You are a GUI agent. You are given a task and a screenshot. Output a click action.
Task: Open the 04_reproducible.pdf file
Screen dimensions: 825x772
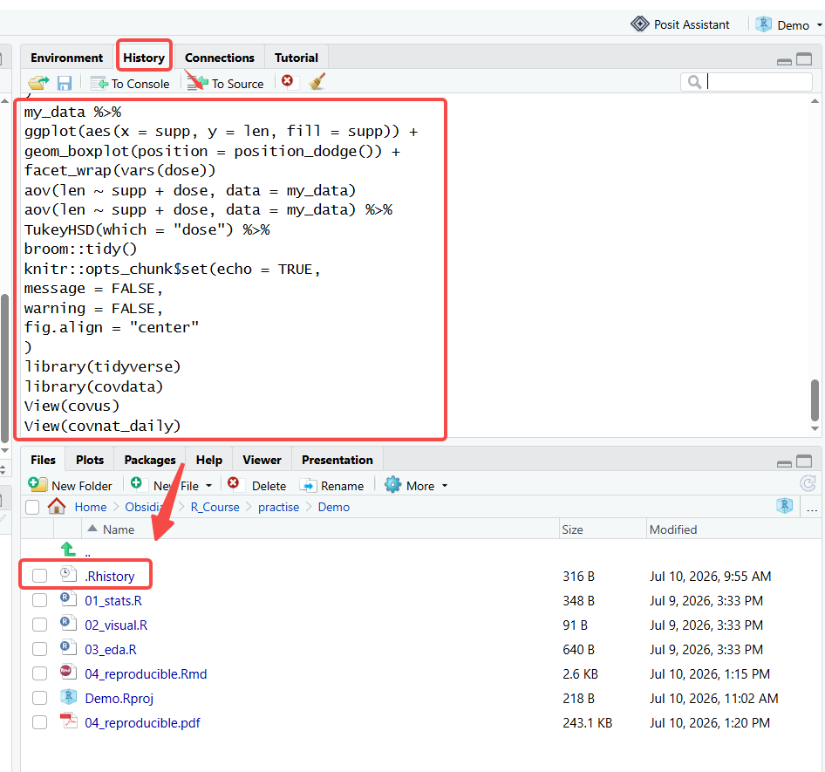[x=142, y=723]
